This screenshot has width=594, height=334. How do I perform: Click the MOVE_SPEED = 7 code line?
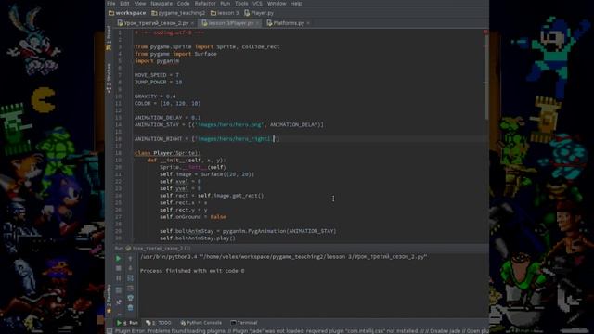tap(157, 75)
